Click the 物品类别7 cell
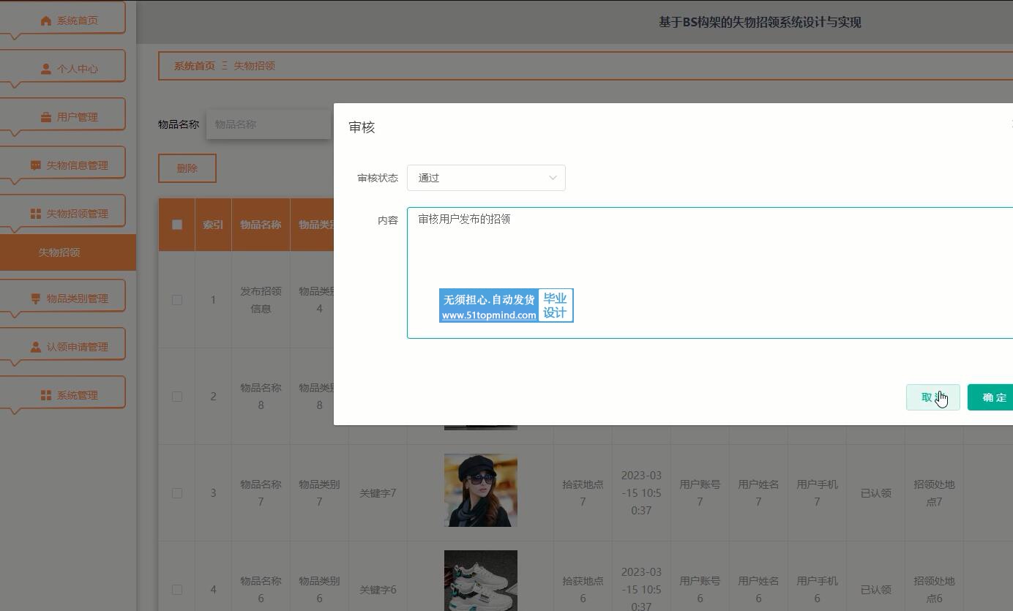The height and width of the screenshot is (611, 1013). pyautogui.click(x=319, y=493)
